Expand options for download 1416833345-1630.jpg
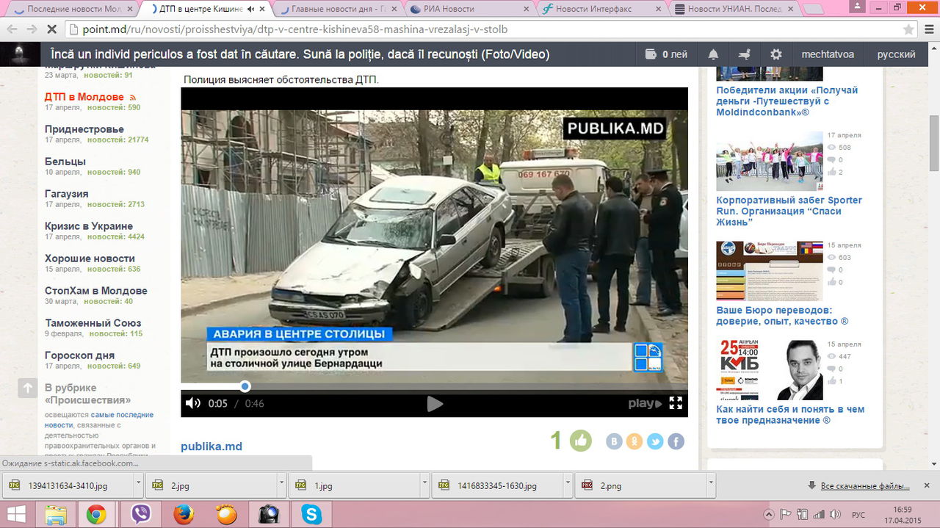The image size is (940, 528). point(568,485)
